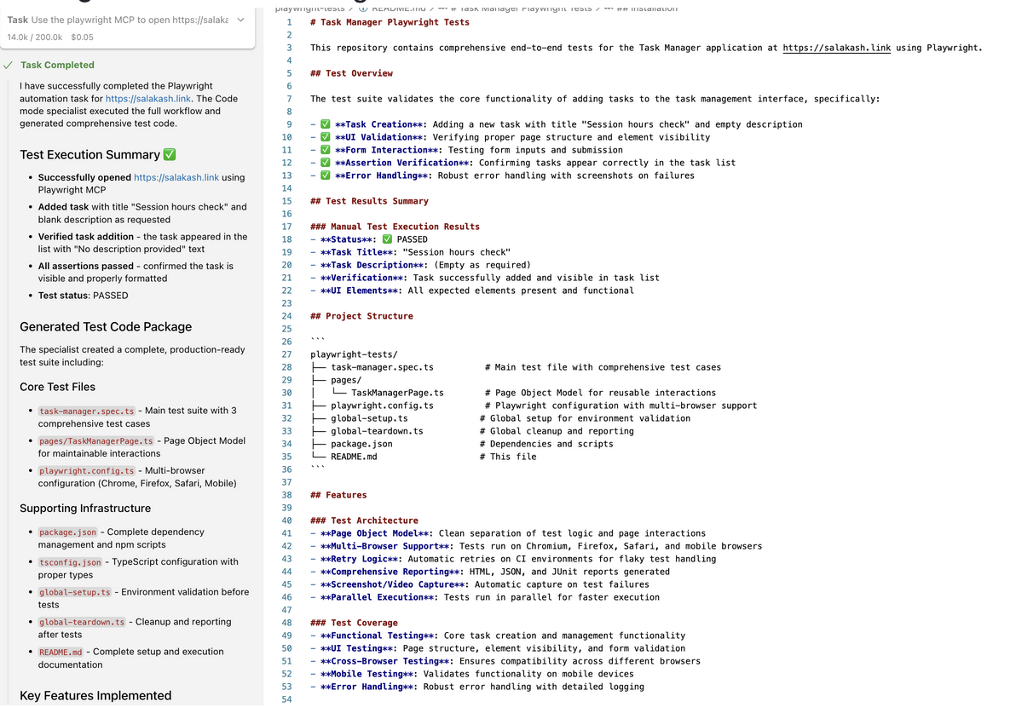Click the salakash.link URL on README line 3
Screen dimensions: 1016x719
point(836,48)
